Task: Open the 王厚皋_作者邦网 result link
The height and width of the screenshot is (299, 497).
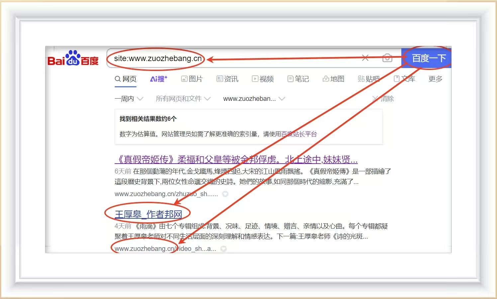Action: coord(148,214)
